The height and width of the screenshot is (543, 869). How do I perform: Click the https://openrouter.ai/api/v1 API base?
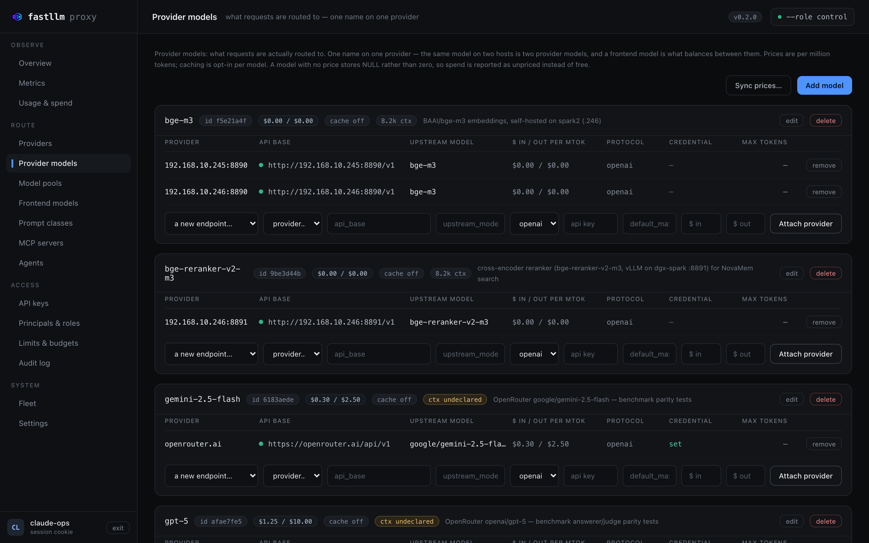pos(329,444)
